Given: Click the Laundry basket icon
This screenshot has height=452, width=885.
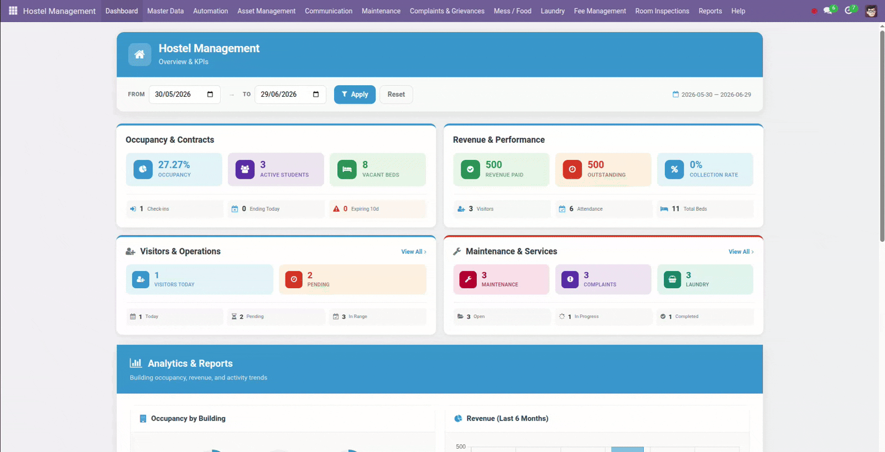Looking at the screenshot, I should click(x=672, y=279).
